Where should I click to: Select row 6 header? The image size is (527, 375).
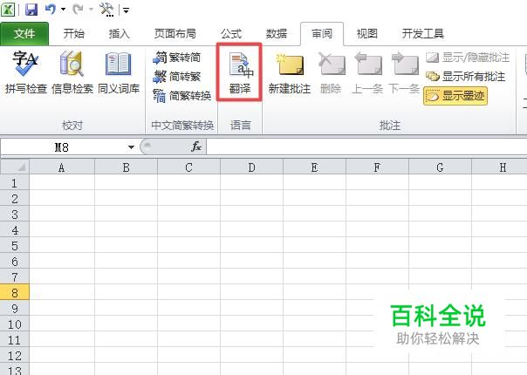(15, 261)
